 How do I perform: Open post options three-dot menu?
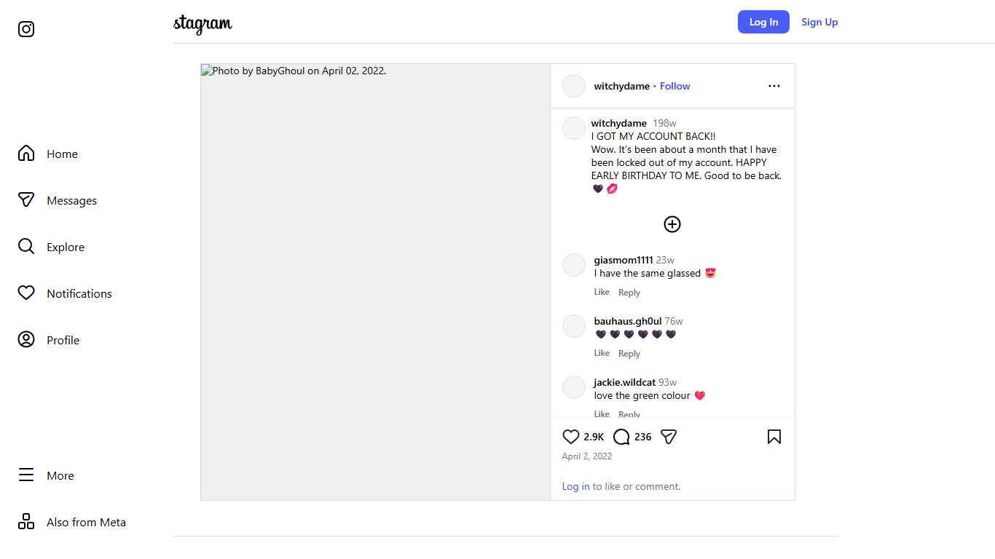click(774, 86)
